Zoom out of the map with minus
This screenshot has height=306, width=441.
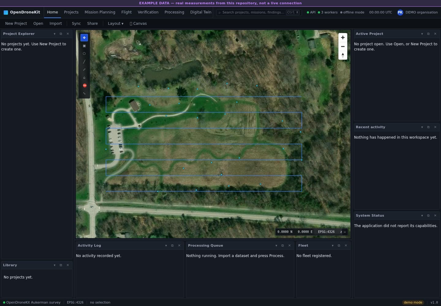coord(343,46)
